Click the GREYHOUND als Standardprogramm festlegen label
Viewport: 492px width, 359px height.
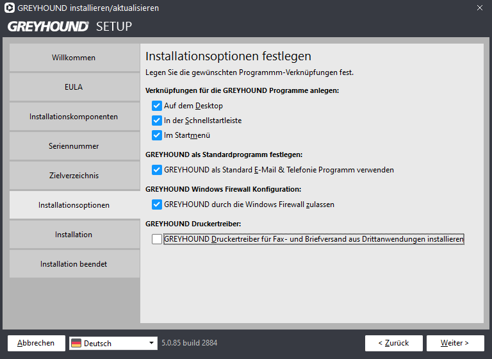coord(224,155)
